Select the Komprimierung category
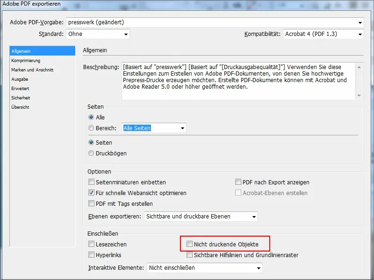Viewport: 374px width, 280px height. [43, 61]
